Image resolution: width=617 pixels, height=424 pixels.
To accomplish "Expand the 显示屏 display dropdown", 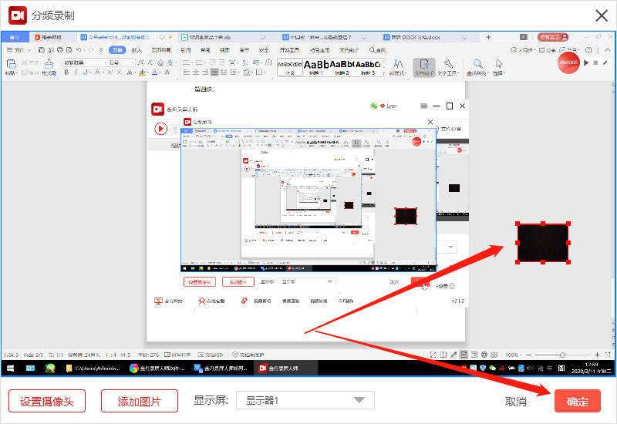I will tap(305, 400).
